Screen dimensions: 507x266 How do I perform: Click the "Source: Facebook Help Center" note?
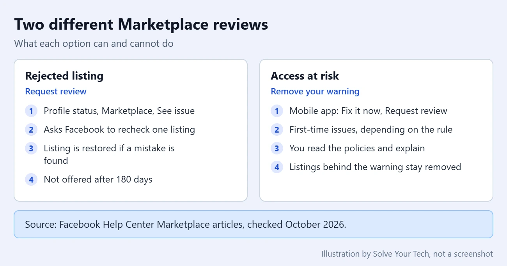click(x=253, y=224)
